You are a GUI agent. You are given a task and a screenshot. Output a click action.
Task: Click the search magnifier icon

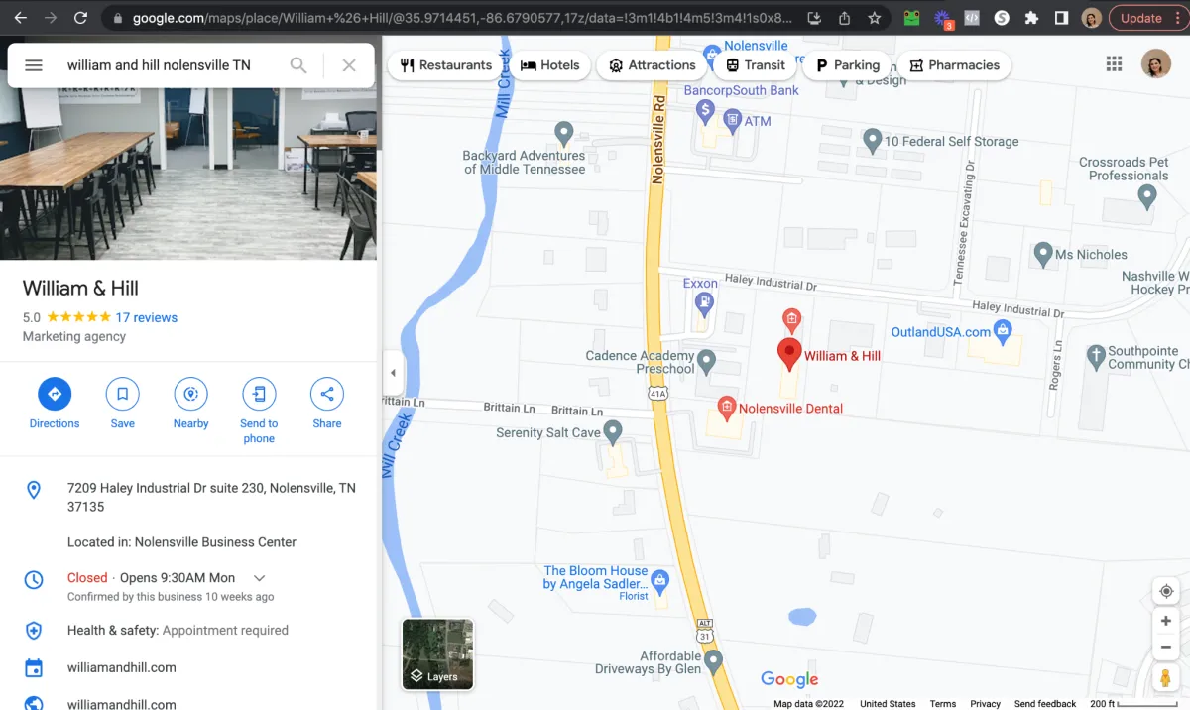click(298, 65)
